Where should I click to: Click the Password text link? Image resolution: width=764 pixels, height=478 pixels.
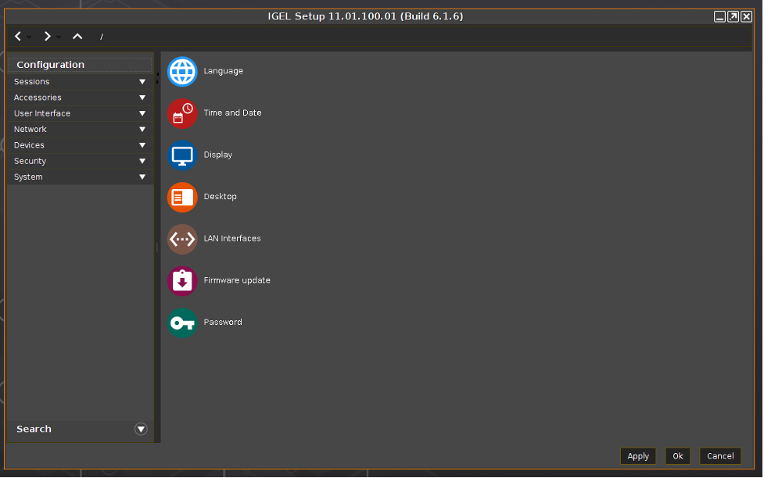point(223,323)
